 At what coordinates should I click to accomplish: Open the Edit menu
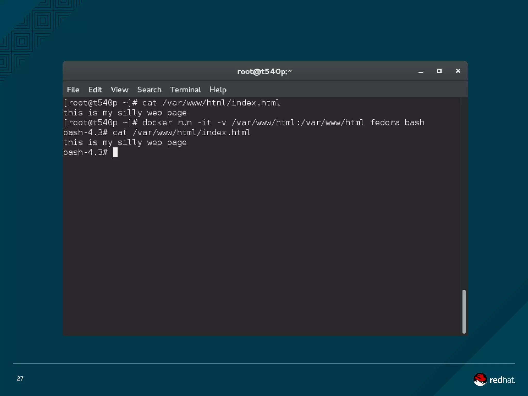click(95, 90)
